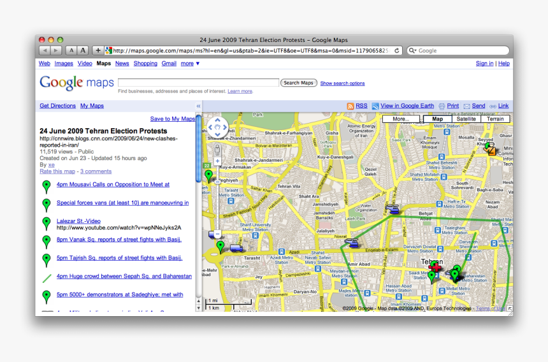Open the Gmail link

(x=169, y=63)
